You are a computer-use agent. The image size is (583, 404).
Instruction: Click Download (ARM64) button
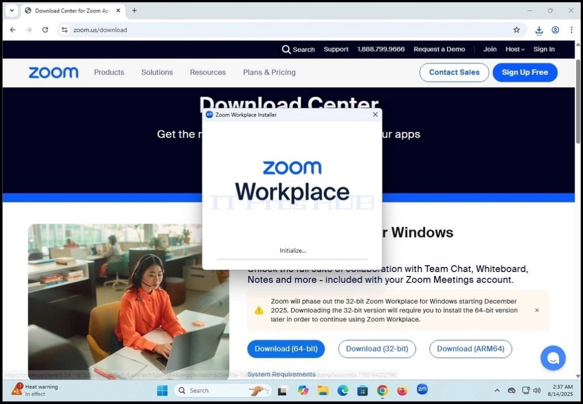point(471,348)
